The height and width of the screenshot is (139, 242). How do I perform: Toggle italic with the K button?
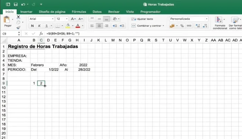[39, 26]
